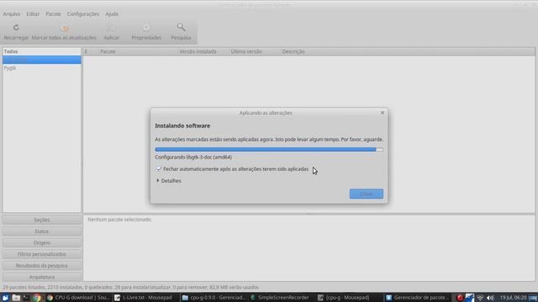Screen dimensions: 538x302
Task: Open the Arquivo menu
Action: 12,14
